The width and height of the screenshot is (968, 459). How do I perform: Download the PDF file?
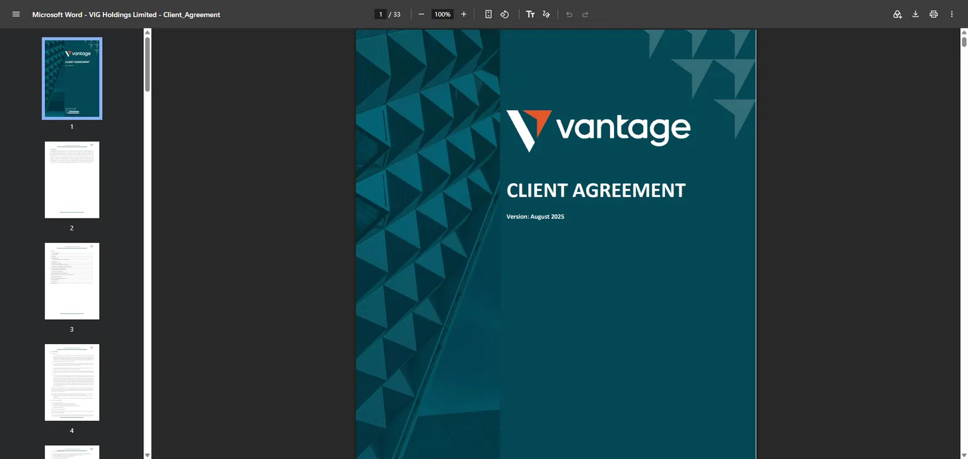[x=915, y=15]
